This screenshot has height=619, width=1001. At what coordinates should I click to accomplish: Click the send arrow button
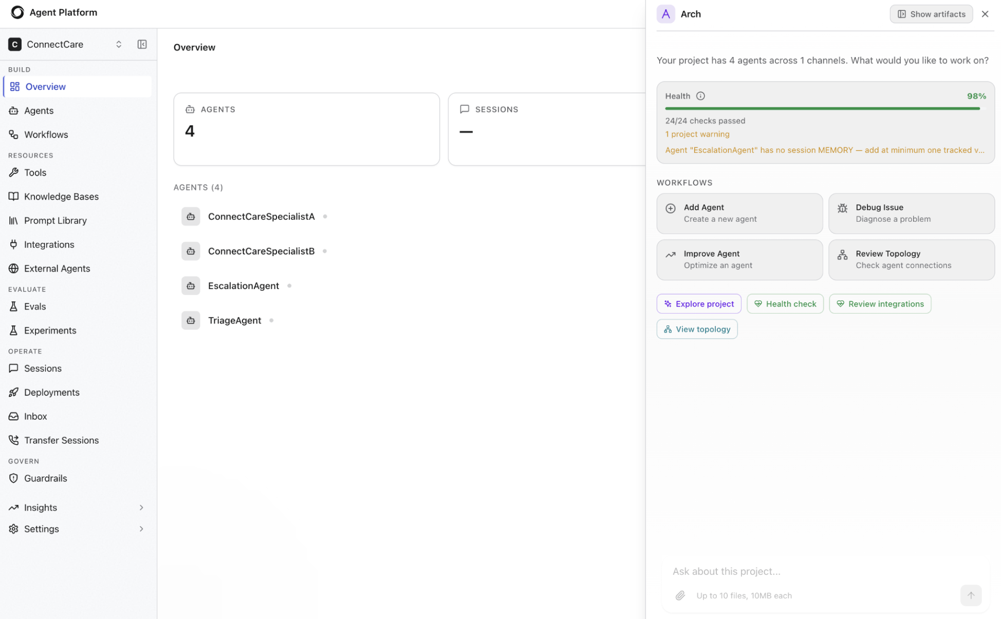(971, 595)
